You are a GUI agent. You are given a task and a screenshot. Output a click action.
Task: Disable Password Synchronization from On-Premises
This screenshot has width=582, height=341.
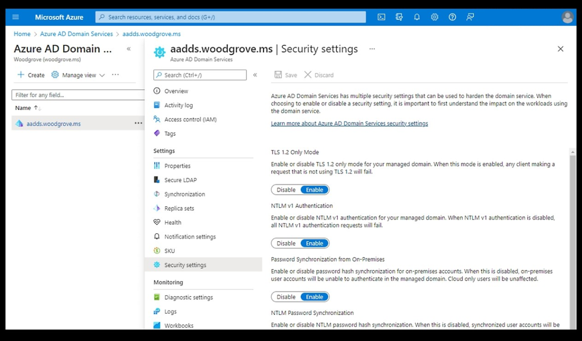click(286, 296)
